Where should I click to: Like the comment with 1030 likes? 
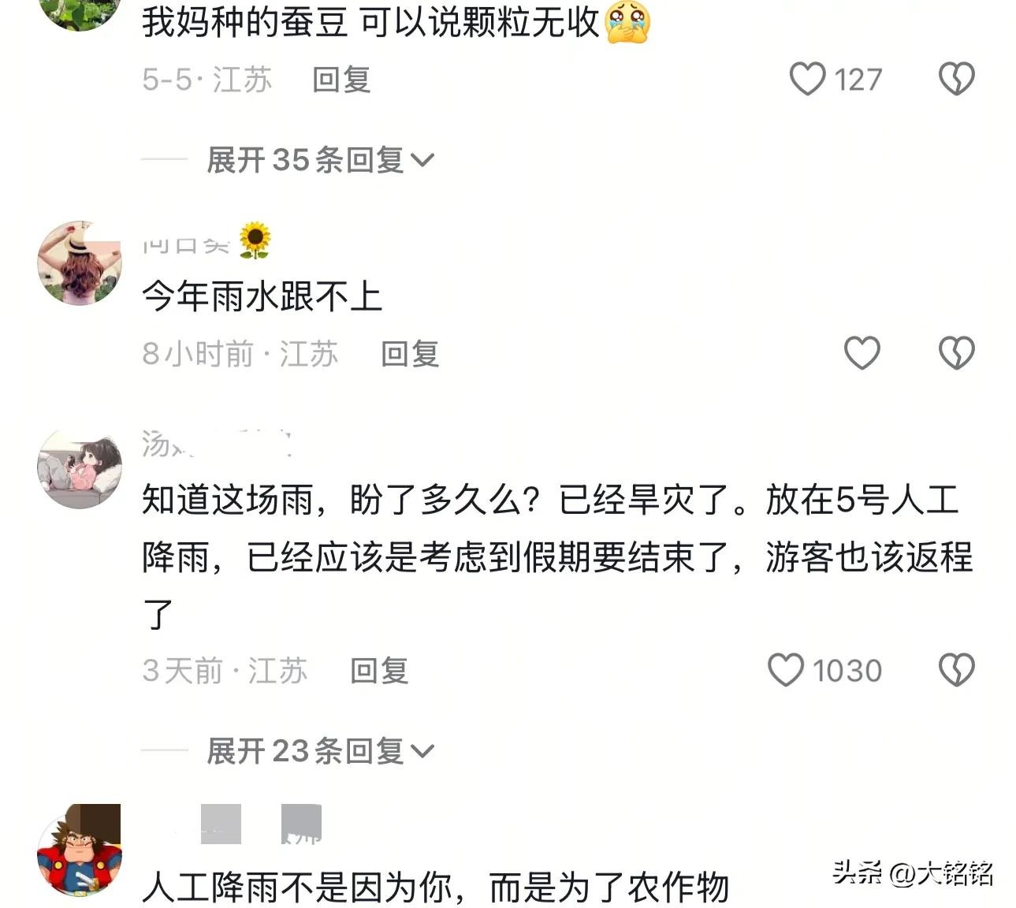[785, 670]
